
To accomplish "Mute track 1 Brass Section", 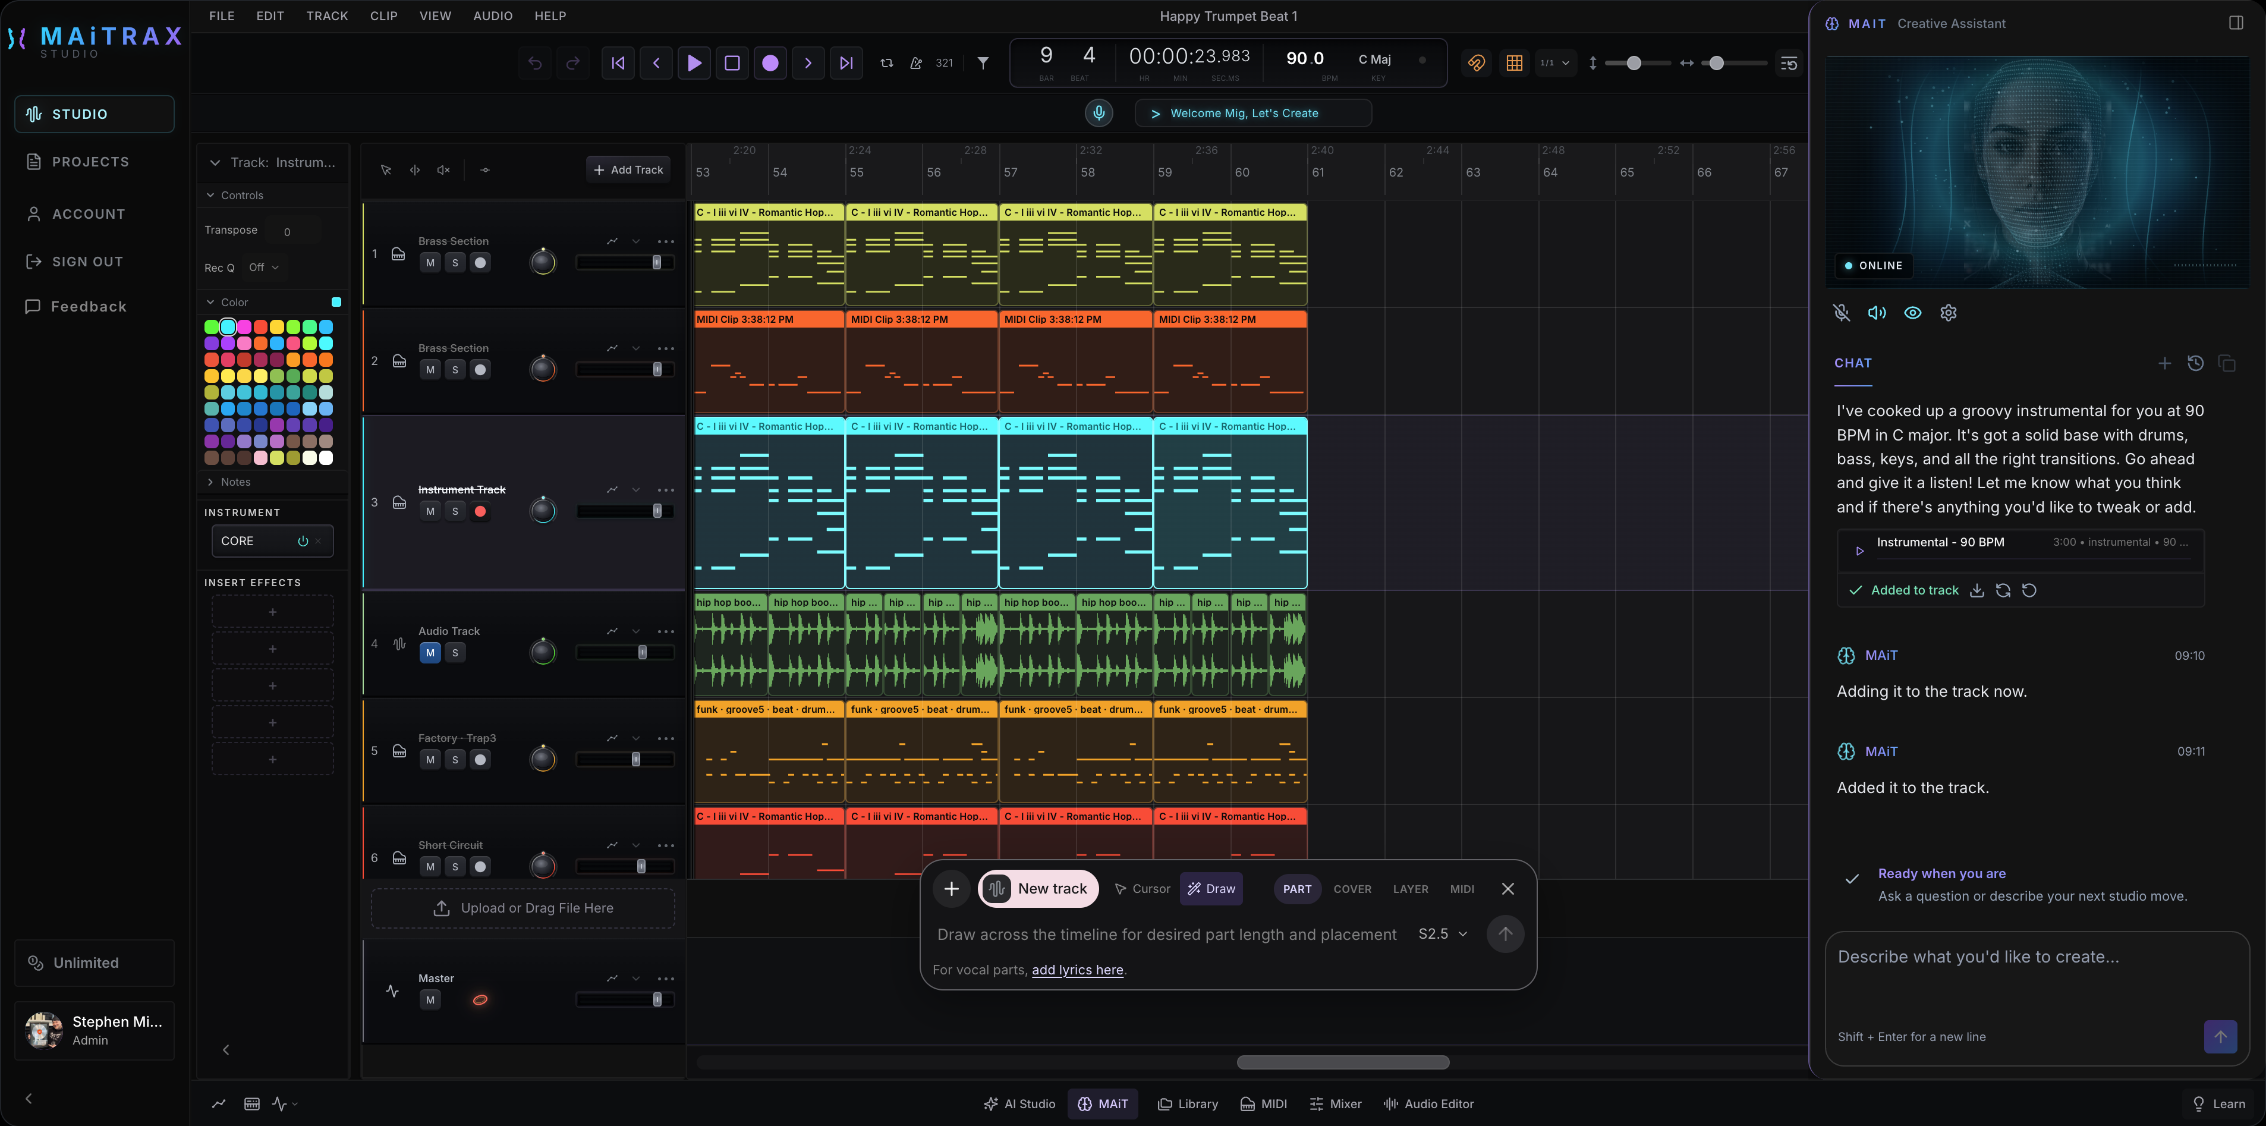I will point(430,262).
